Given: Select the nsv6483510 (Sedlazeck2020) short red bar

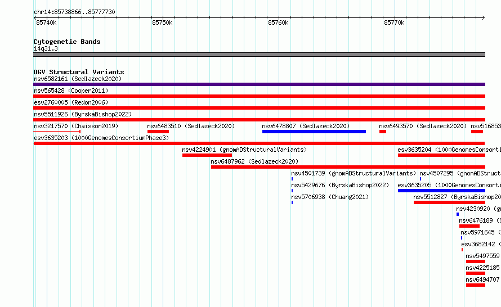Looking at the screenshot, I should (158, 132).
